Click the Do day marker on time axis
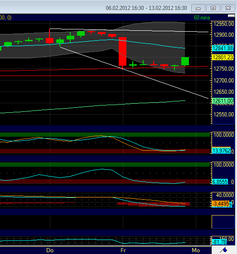Screen dimensions: 237x254 [x=50, y=250]
